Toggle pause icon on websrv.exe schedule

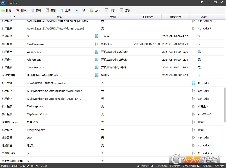click(97, 52)
